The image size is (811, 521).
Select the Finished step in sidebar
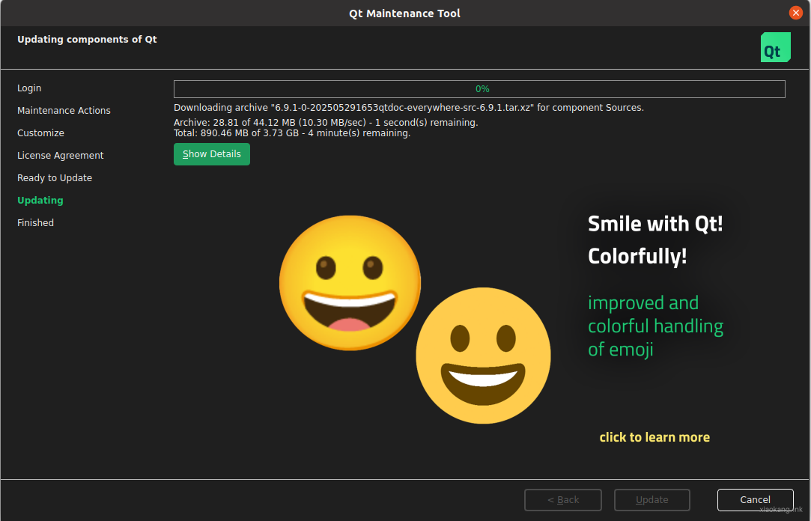click(35, 223)
